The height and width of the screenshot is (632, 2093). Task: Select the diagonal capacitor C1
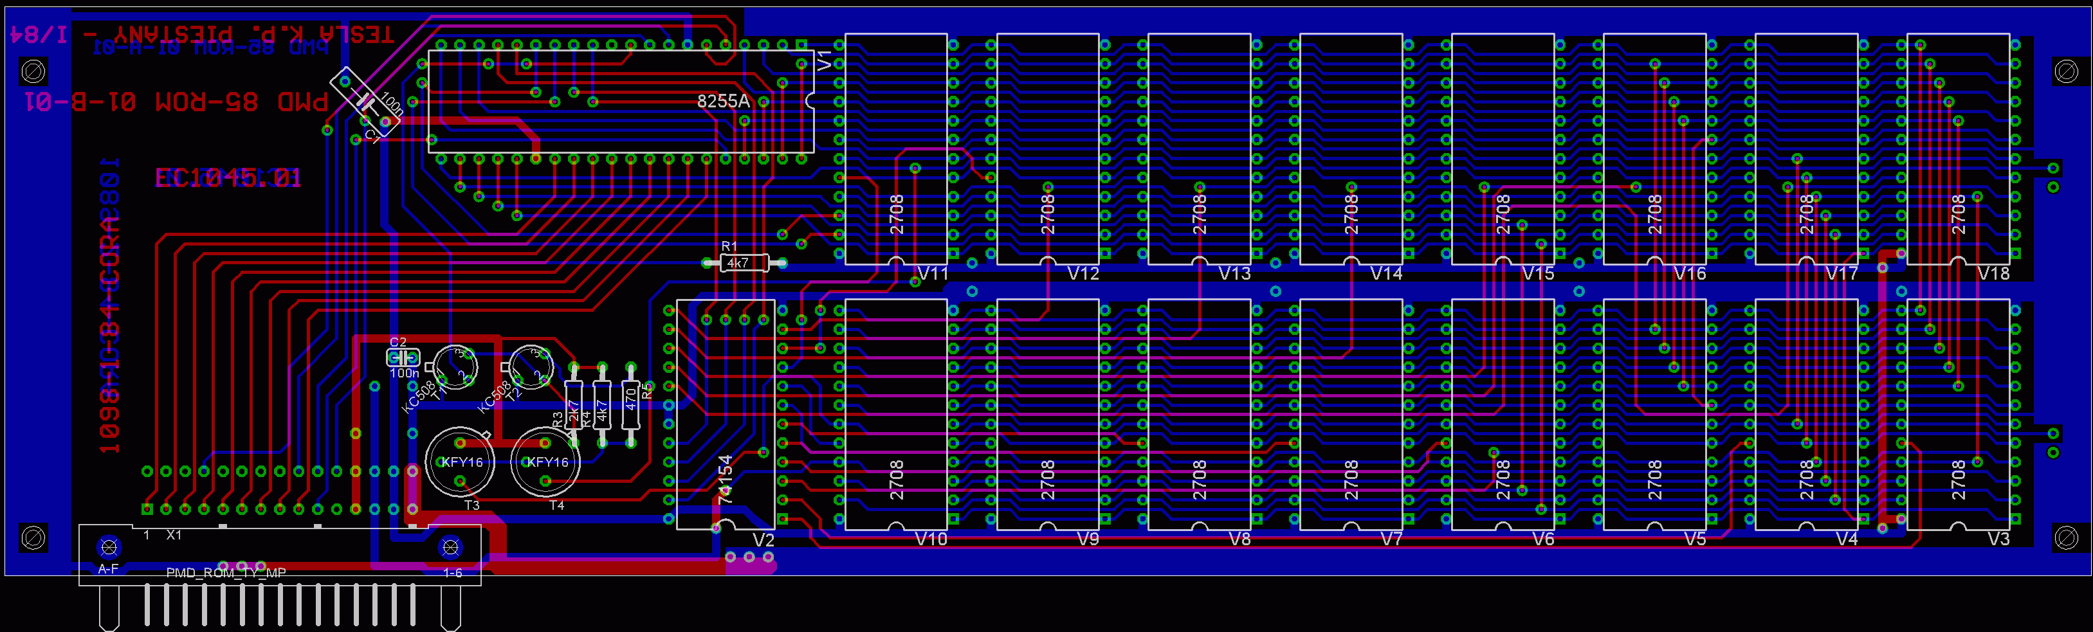[365, 102]
